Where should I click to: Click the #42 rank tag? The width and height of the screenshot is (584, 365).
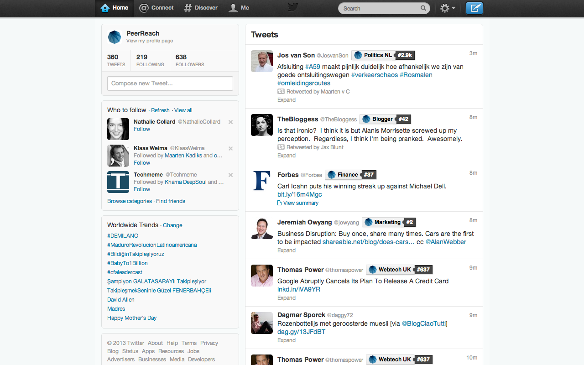(x=403, y=119)
